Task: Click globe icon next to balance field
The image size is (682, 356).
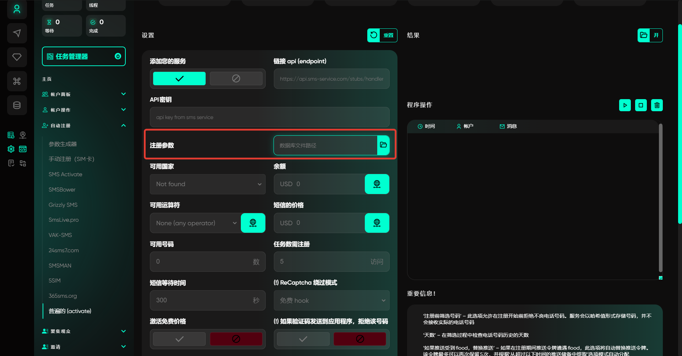Action: tap(377, 184)
